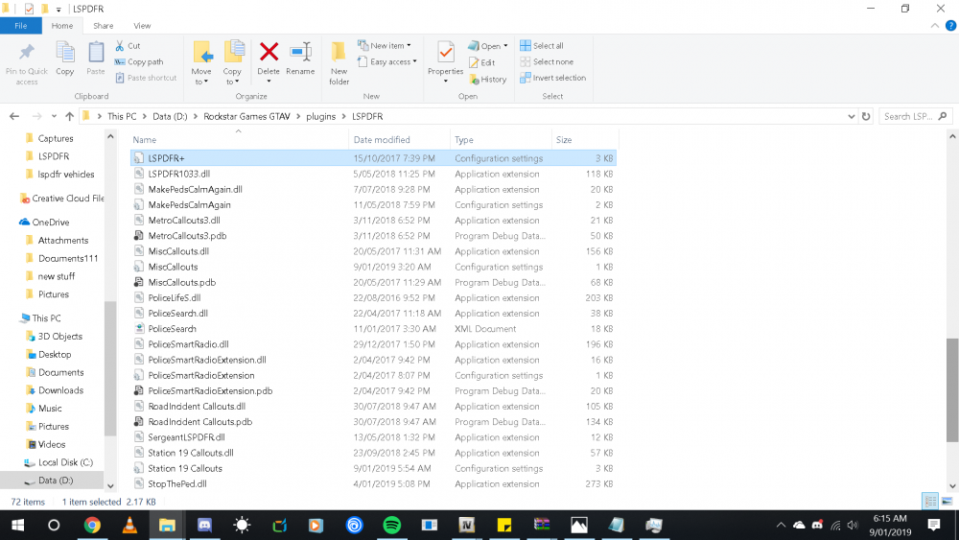Refresh the current folder view
959x540 pixels.
pos(866,116)
